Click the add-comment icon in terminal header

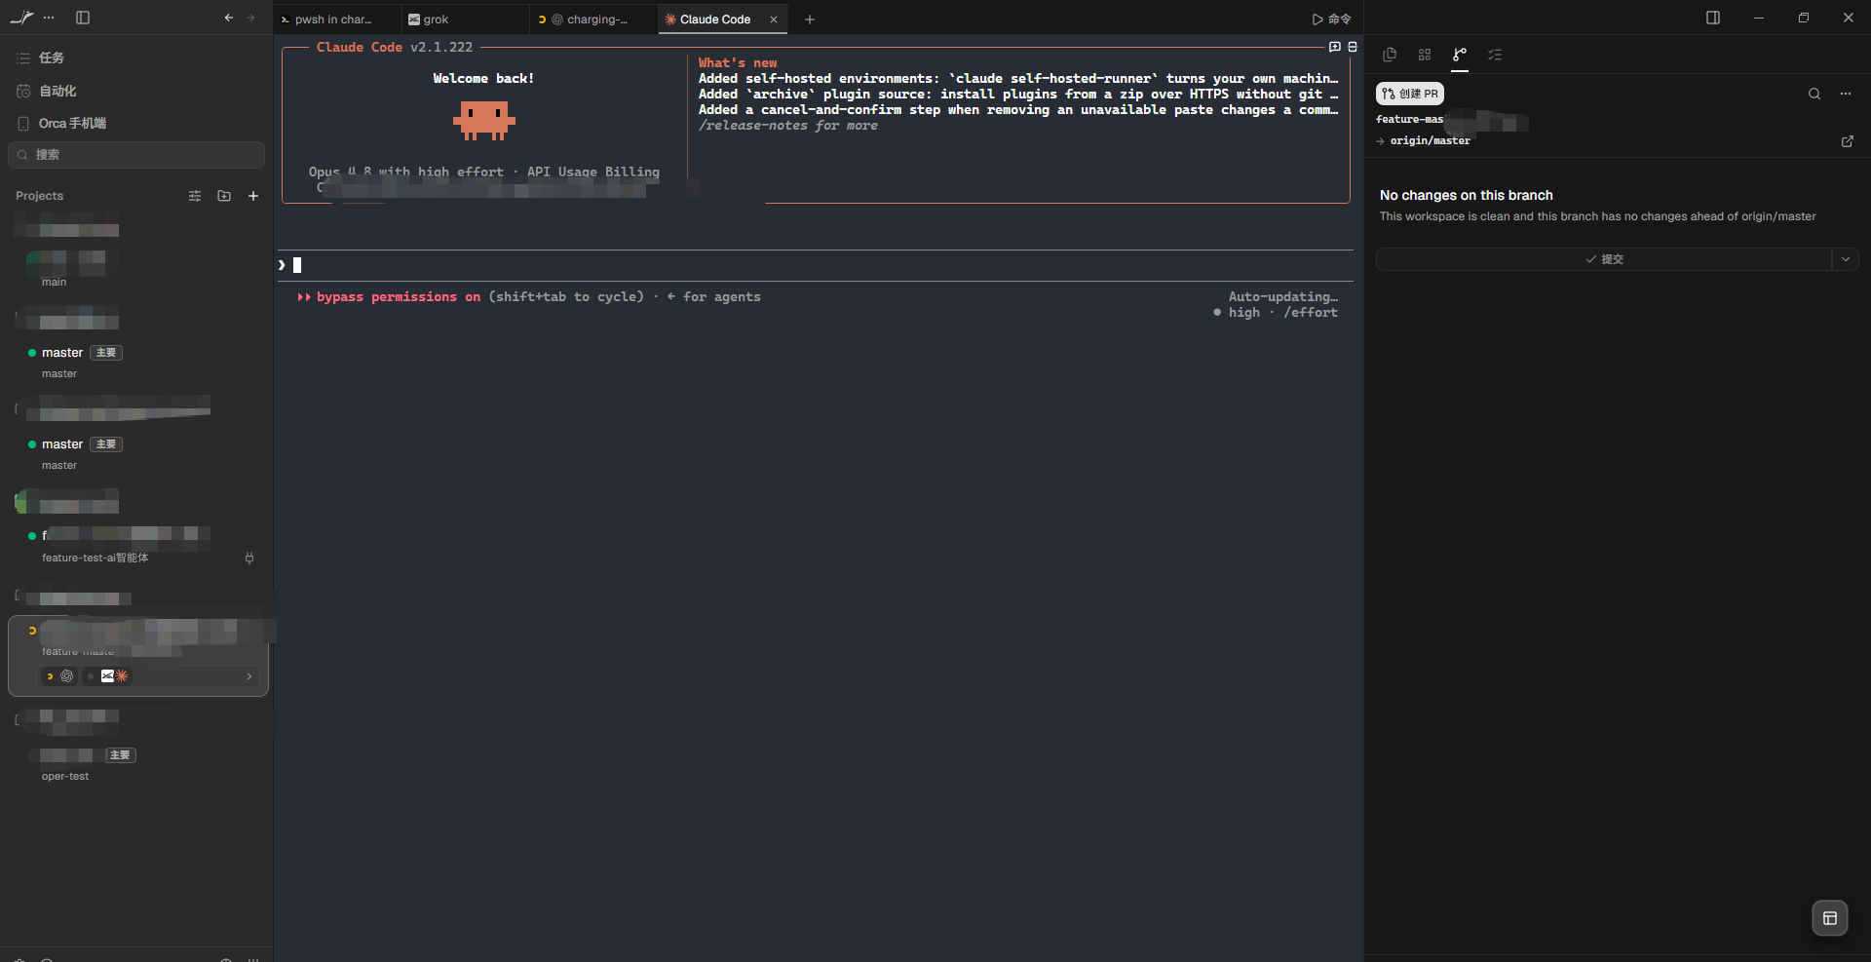click(x=1335, y=47)
